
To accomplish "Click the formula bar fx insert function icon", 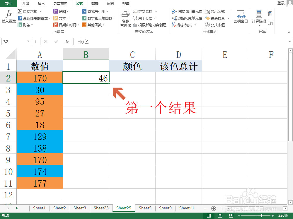I will 67,41.
